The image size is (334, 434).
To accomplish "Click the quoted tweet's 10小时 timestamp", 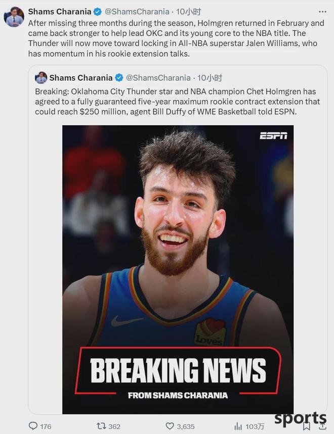I will (x=210, y=78).
